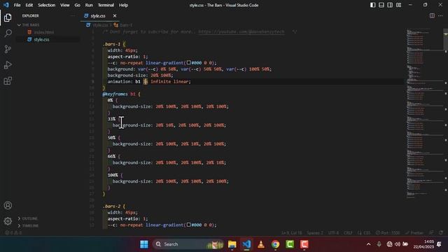448x252 pixels.
Task: Open green Camtasia icon in taskbar
Action: tap(290, 244)
